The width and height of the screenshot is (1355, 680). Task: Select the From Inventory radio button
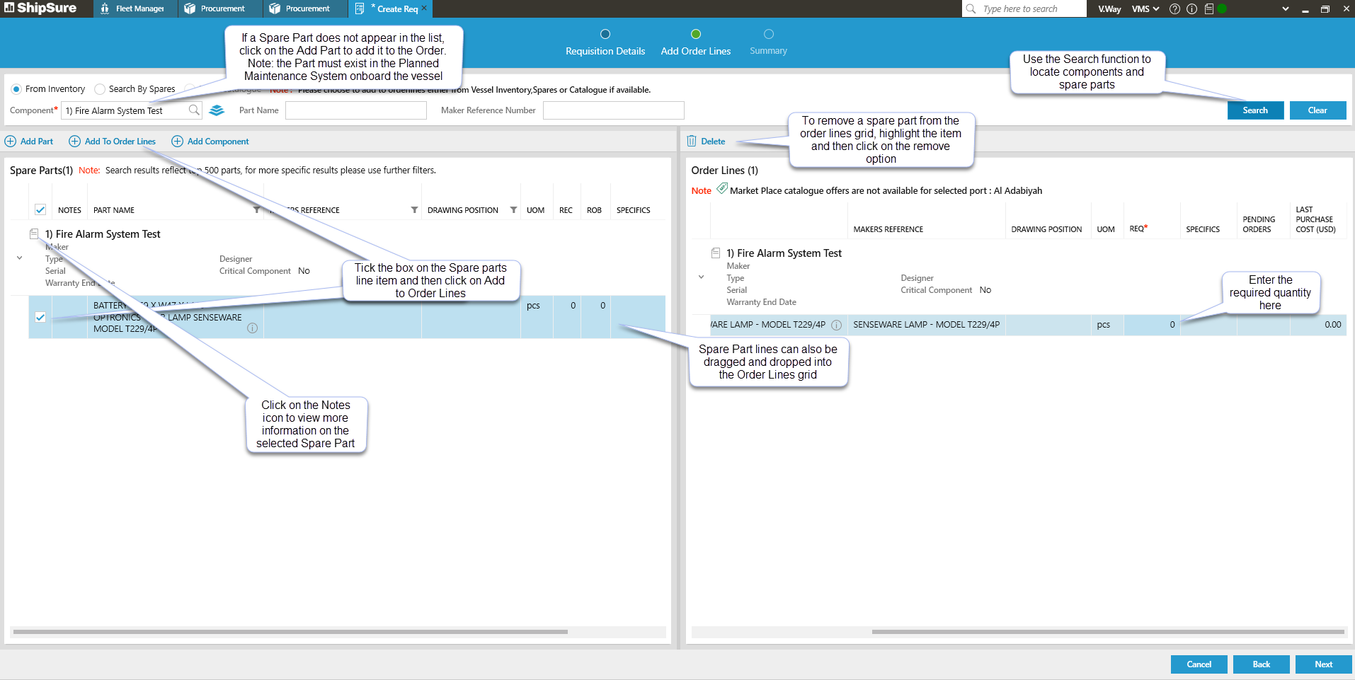coord(16,89)
